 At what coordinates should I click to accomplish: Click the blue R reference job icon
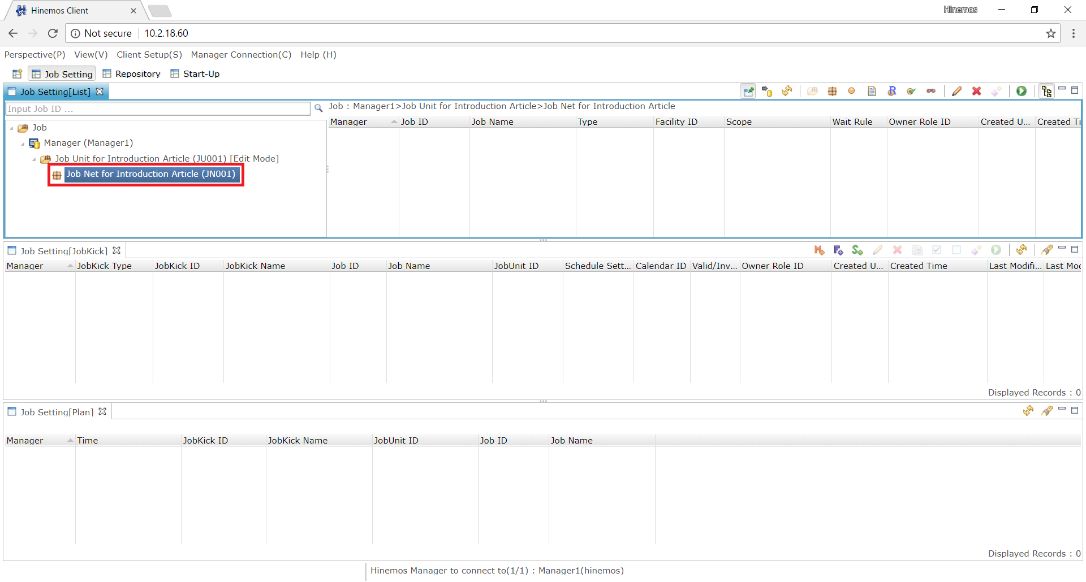point(892,91)
